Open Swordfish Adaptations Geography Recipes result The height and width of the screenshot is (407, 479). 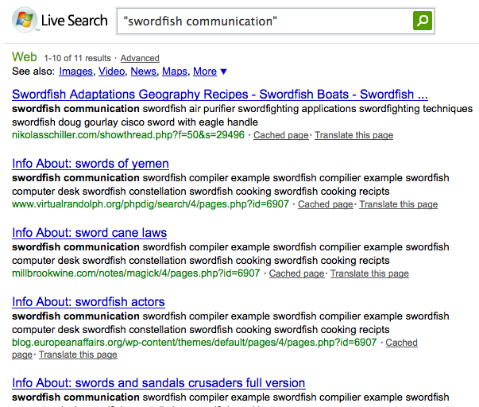tap(220, 94)
